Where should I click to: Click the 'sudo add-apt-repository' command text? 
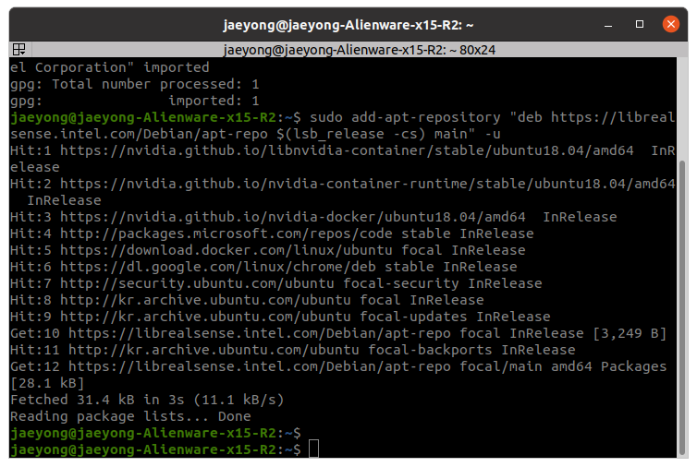(x=405, y=117)
